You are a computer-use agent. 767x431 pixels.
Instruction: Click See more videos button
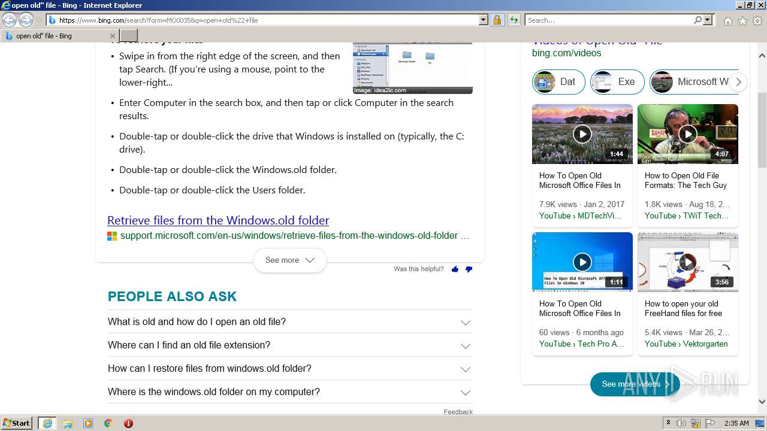click(635, 384)
